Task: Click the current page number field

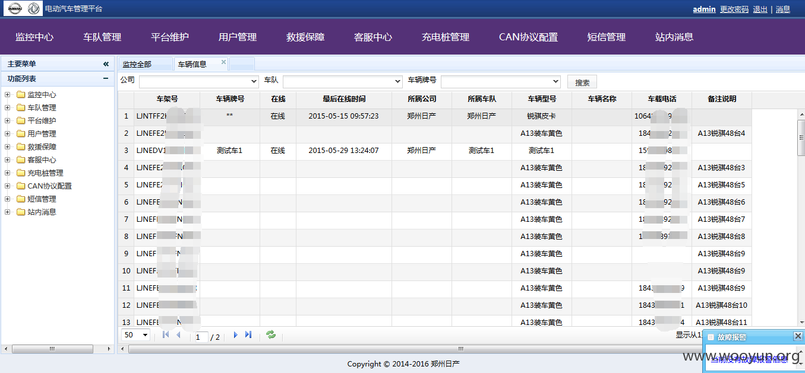Action: click(201, 337)
